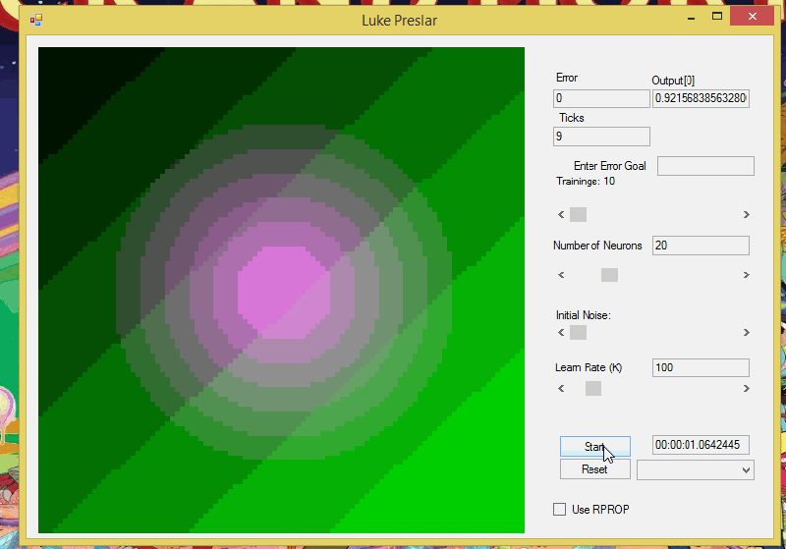Click the application icon in title bar
This screenshot has height=549, width=786.
(x=36, y=20)
